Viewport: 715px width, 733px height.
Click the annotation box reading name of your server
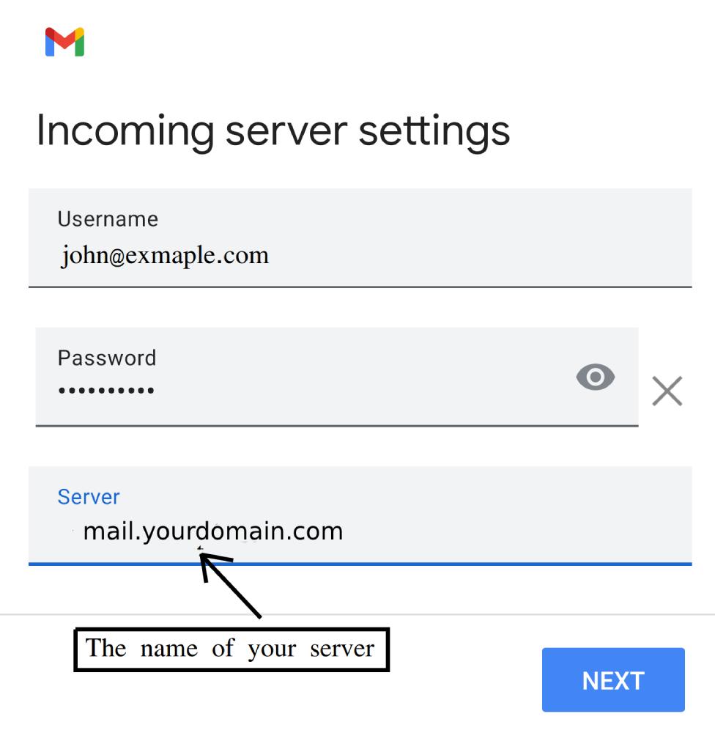point(231,648)
